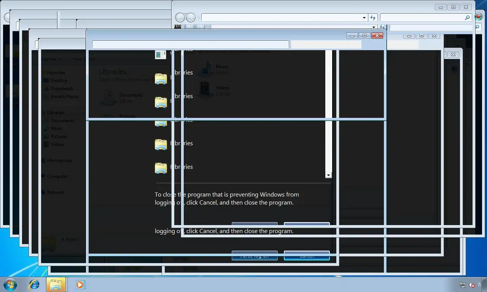Go back in the topmost Explorer window

180,17
